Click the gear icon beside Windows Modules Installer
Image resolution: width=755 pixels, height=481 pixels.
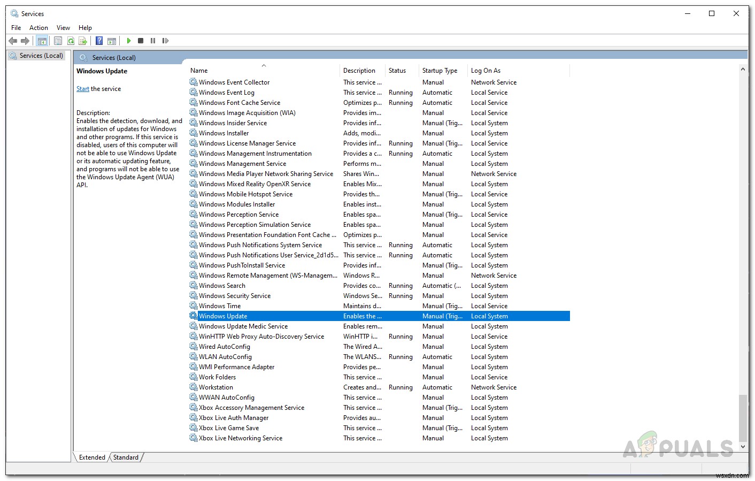point(194,204)
